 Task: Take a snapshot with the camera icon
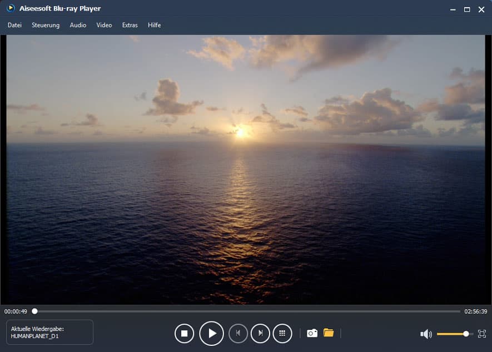[312, 333]
